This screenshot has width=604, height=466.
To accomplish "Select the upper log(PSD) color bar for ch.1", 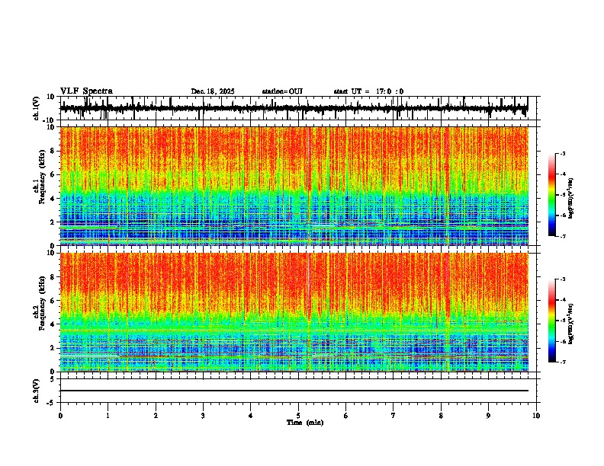I will pyautogui.click(x=551, y=195).
